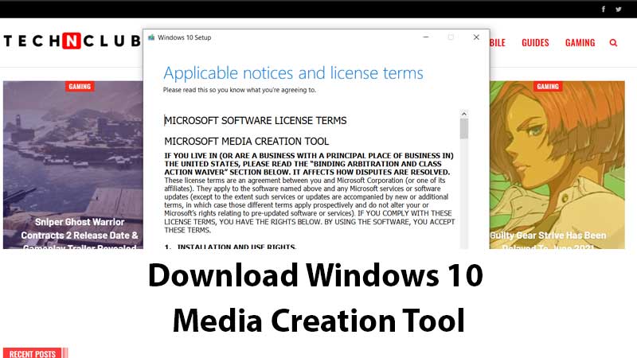The width and height of the screenshot is (637, 358).
Task: Click the MICROSOFT SOFTWARE LICENSE TERMS heading
Action: coord(256,121)
